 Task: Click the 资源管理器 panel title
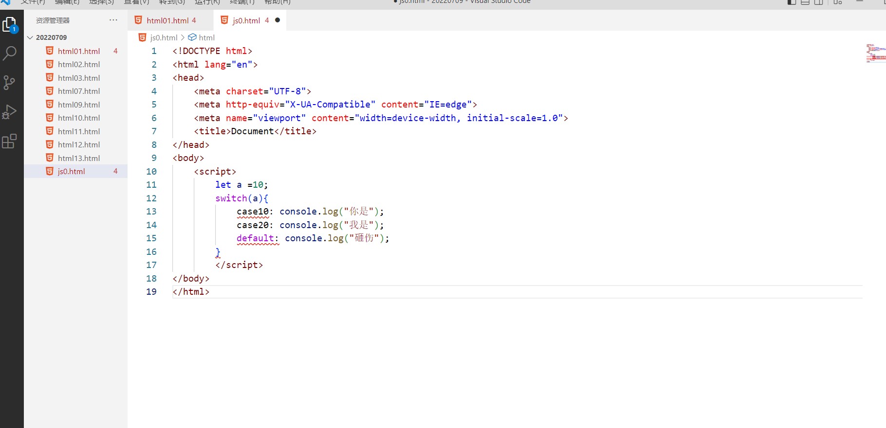coord(53,20)
